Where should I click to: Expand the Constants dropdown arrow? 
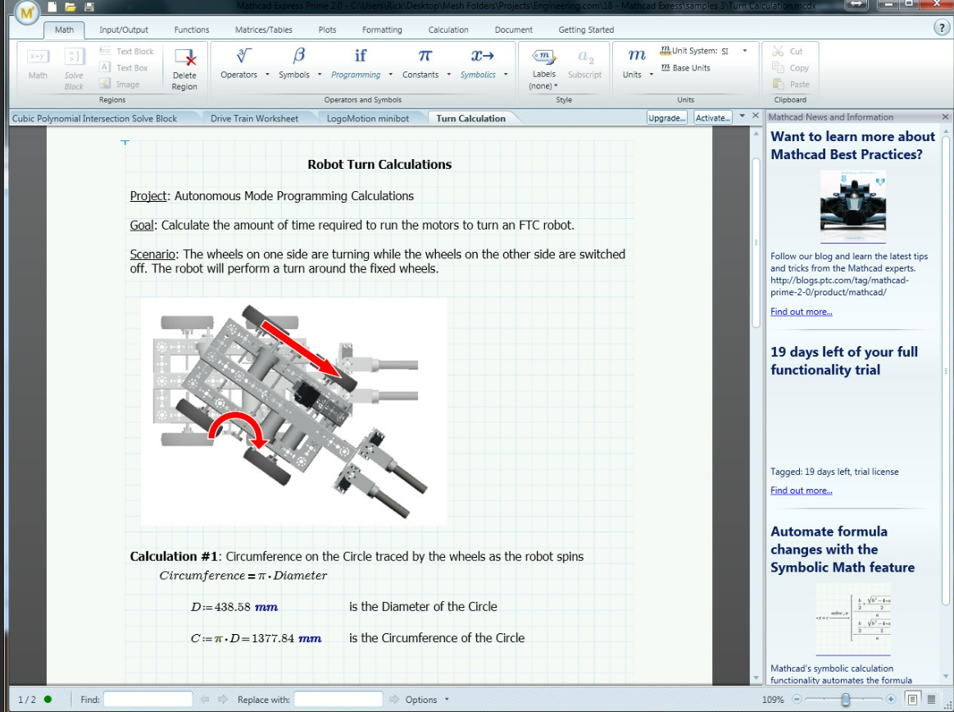click(x=448, y=75)
